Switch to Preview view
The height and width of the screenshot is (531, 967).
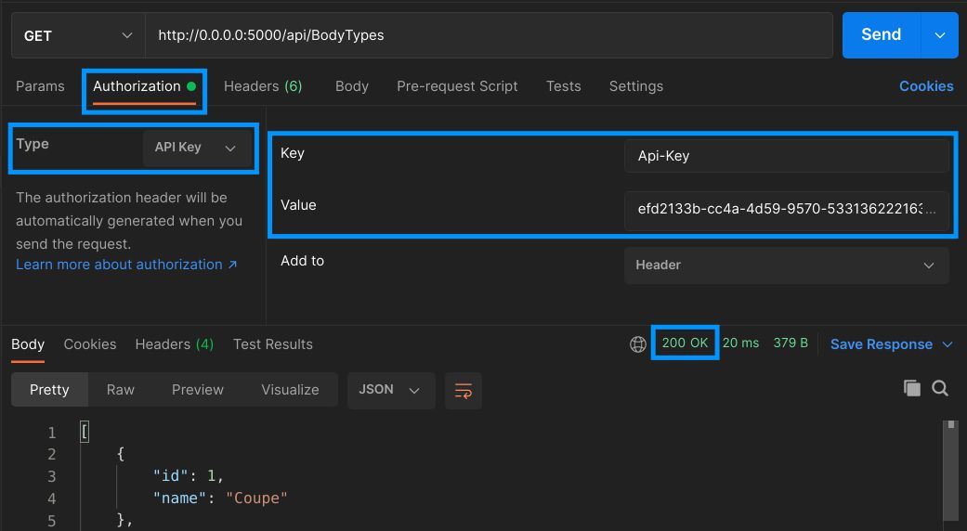point(197,390)
